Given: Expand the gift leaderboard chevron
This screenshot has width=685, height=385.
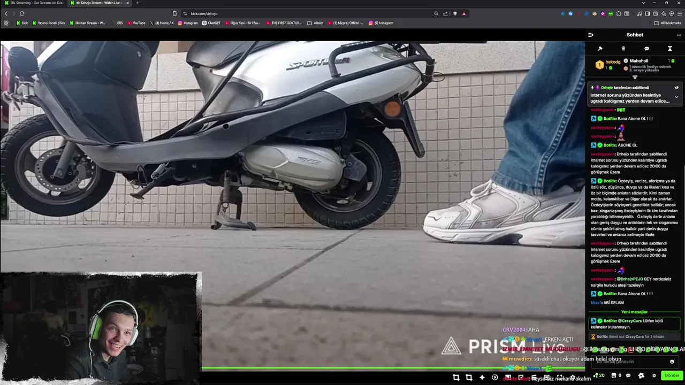Looking at the screenshot, I should coord(635,77).
